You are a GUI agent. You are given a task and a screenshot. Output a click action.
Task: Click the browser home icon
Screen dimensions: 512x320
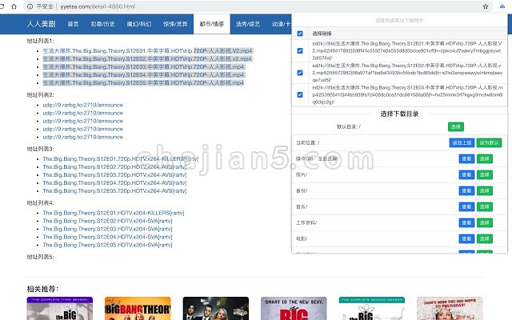(x=14, y=6)
